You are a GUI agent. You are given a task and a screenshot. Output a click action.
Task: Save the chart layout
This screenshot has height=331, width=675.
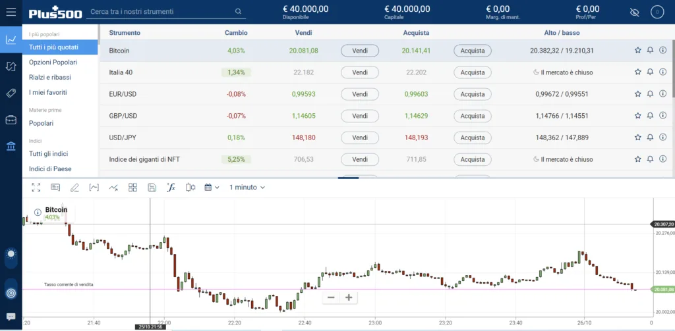coord(152,188)
